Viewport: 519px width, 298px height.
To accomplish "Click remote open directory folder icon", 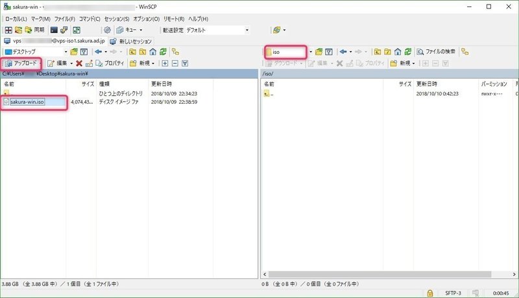I will coord(319,52).
